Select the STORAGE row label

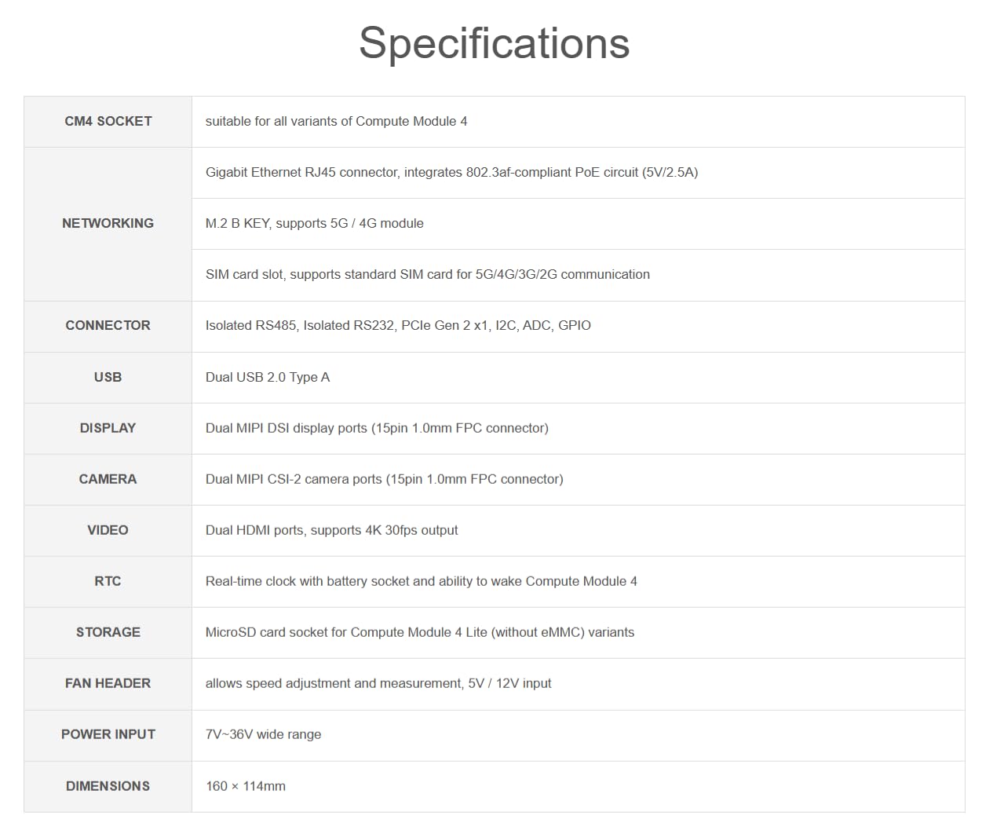click(108, 632)
